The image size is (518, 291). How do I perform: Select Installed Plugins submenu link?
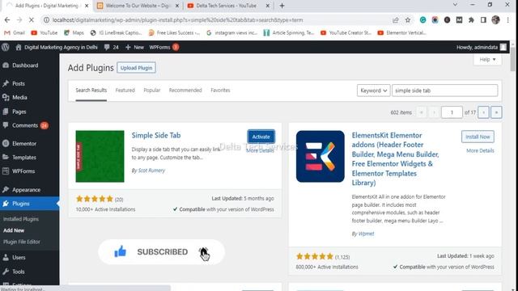point(21,219)
